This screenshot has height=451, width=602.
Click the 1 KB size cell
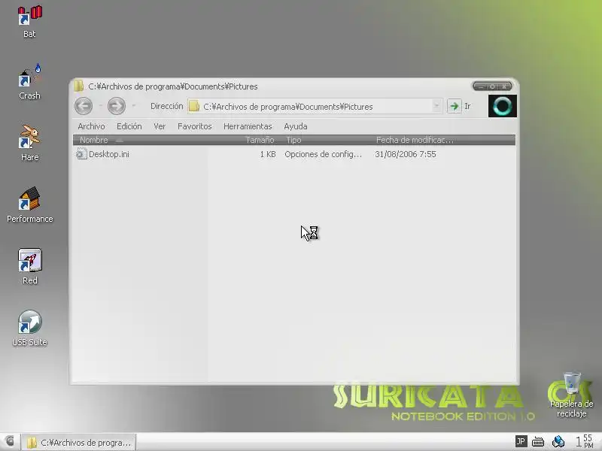click(x=268, y=154)
